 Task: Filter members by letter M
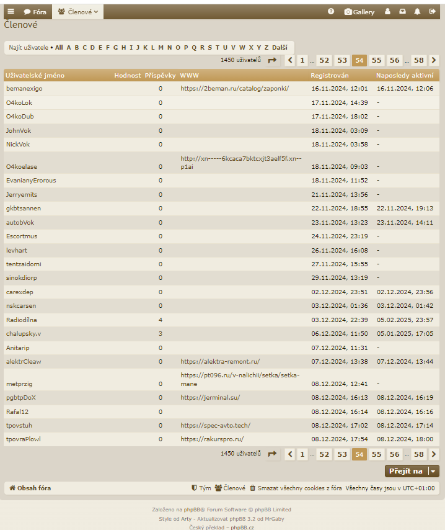[x=161, y=47]
